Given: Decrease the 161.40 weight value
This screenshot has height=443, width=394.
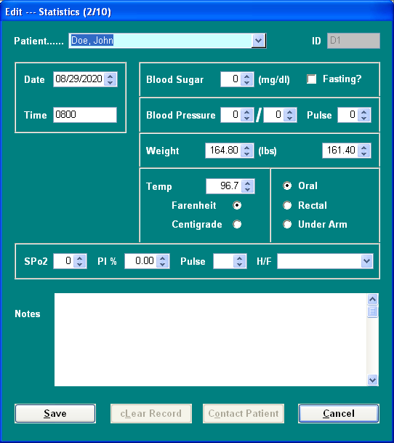Looking at the screenshot, I should tap(363, 153).
